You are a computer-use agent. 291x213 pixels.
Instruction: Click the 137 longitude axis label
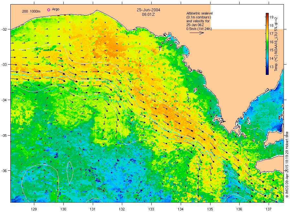point(269,209)
